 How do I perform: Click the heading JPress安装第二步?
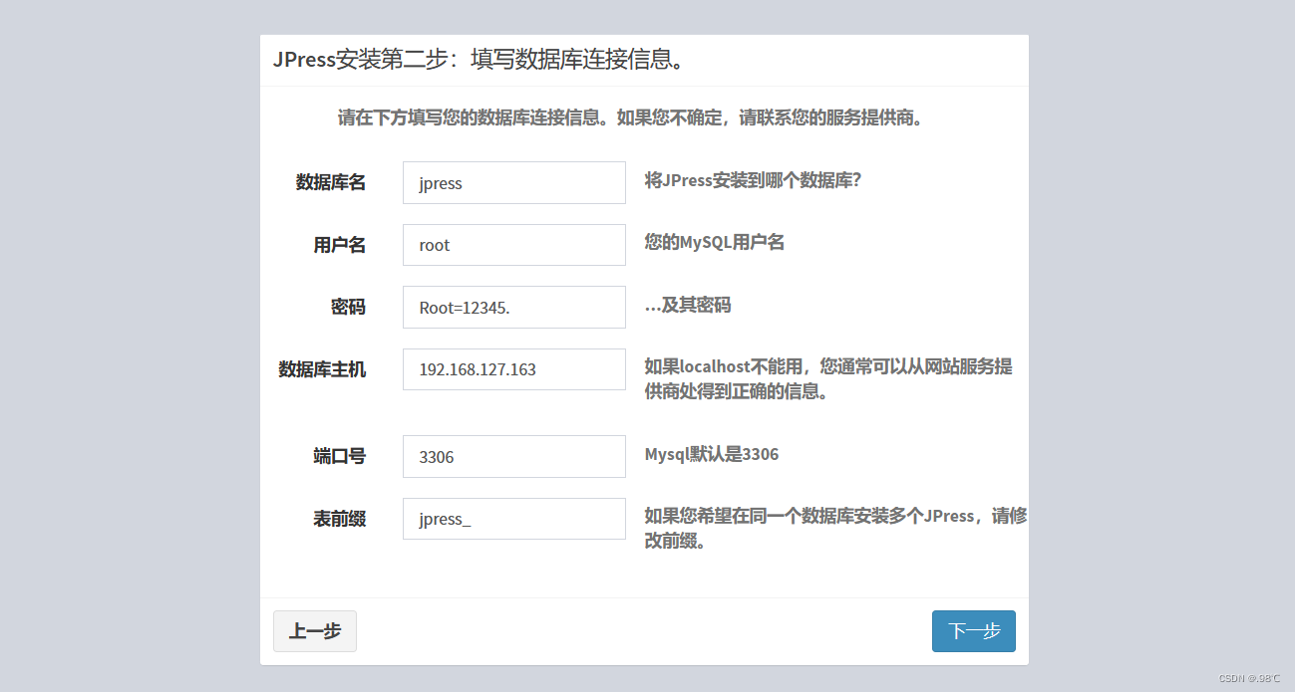point(481,60)
